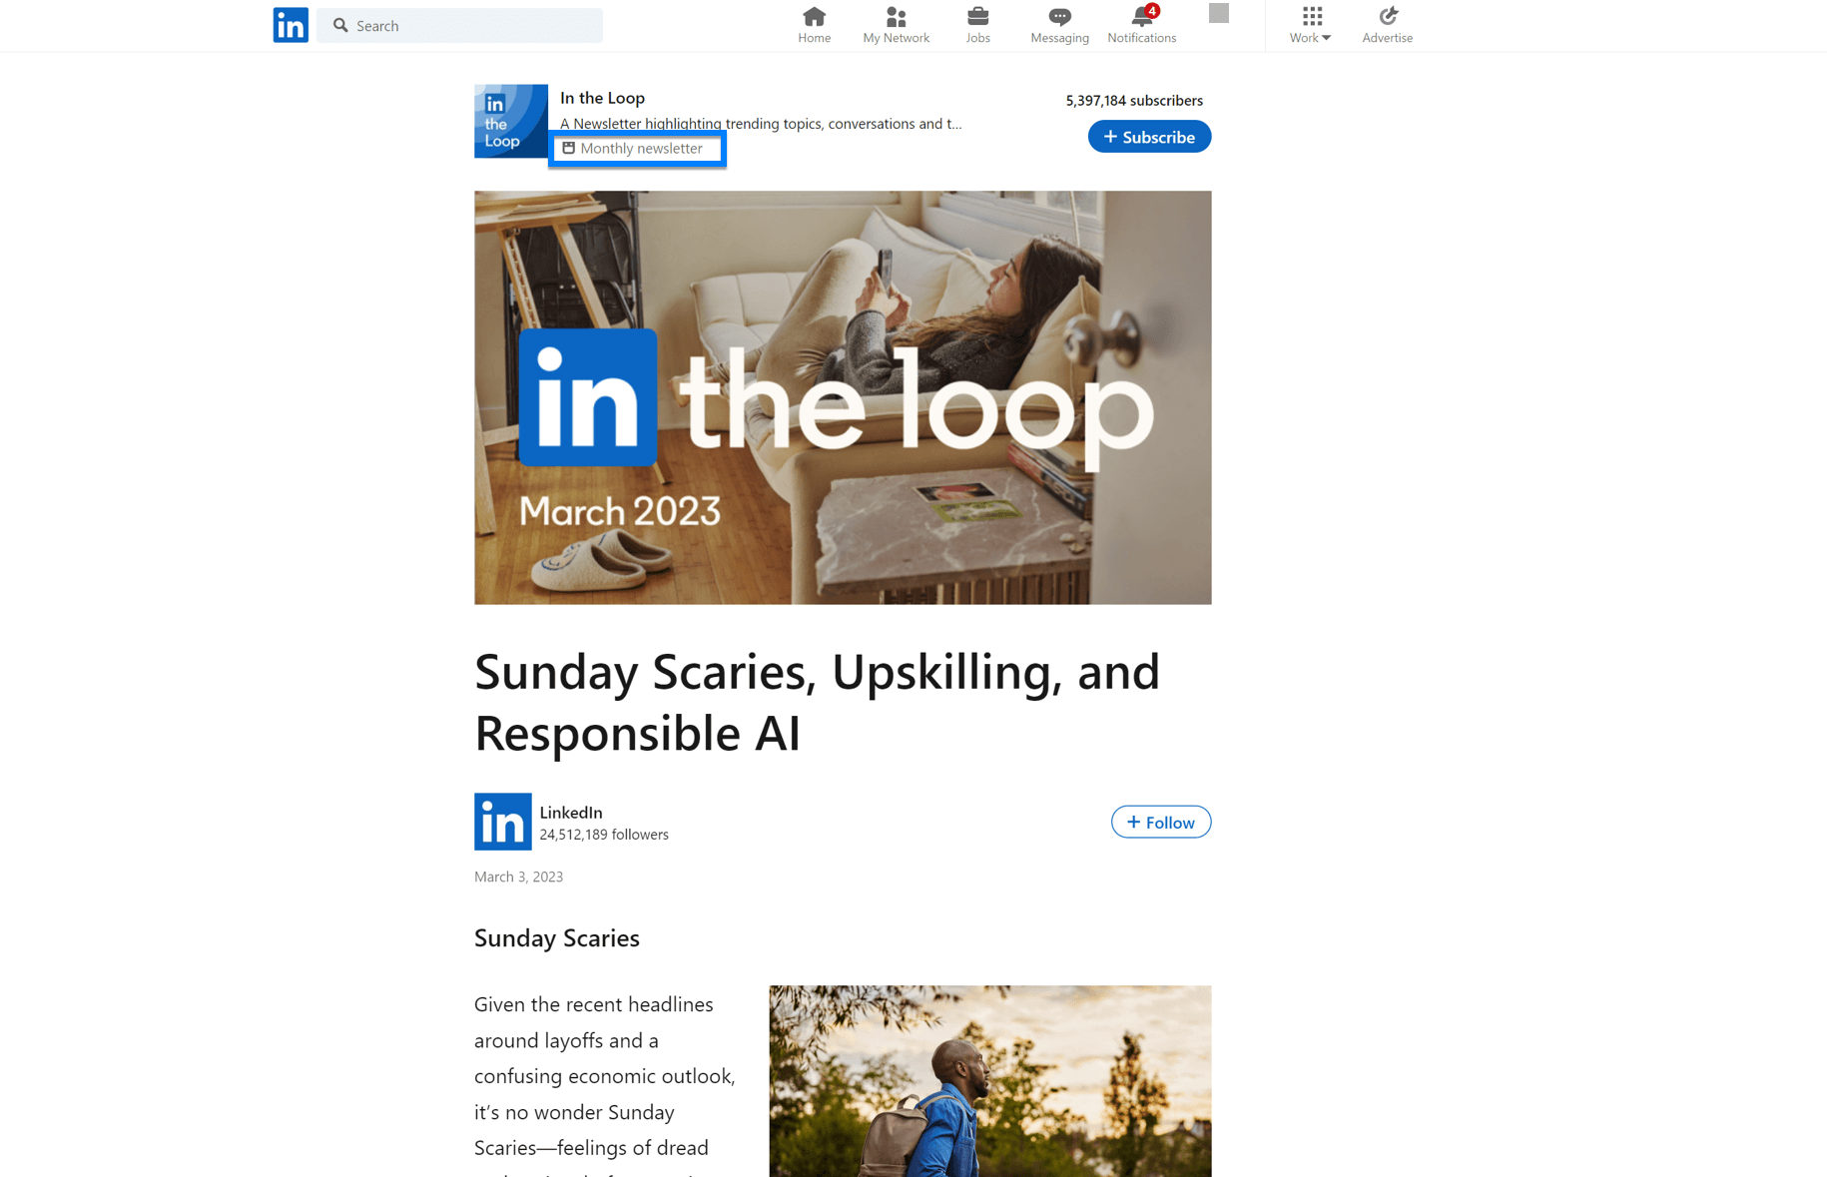Click the LinkedIn logo in the header
Image resolution: width=1827 pixels, height=1177 pixels.
pyautogui.click(x=291, y=25)
